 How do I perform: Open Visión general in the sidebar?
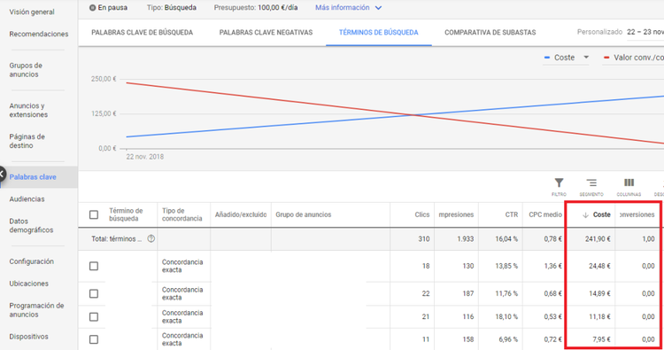(32, 12)
